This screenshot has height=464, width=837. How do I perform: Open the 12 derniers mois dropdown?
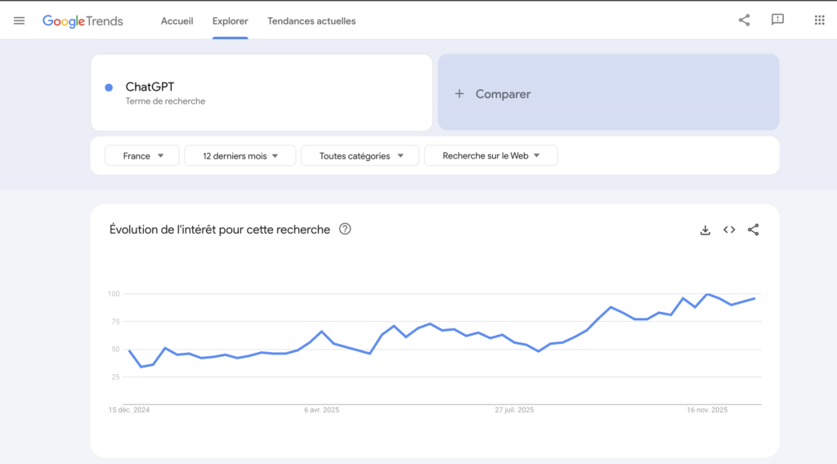click(240, 156)
